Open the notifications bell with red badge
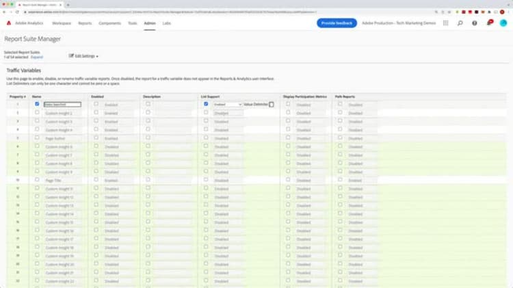This screenshot has width=513, height=288. pyautogui.click(x=490, y=23)
